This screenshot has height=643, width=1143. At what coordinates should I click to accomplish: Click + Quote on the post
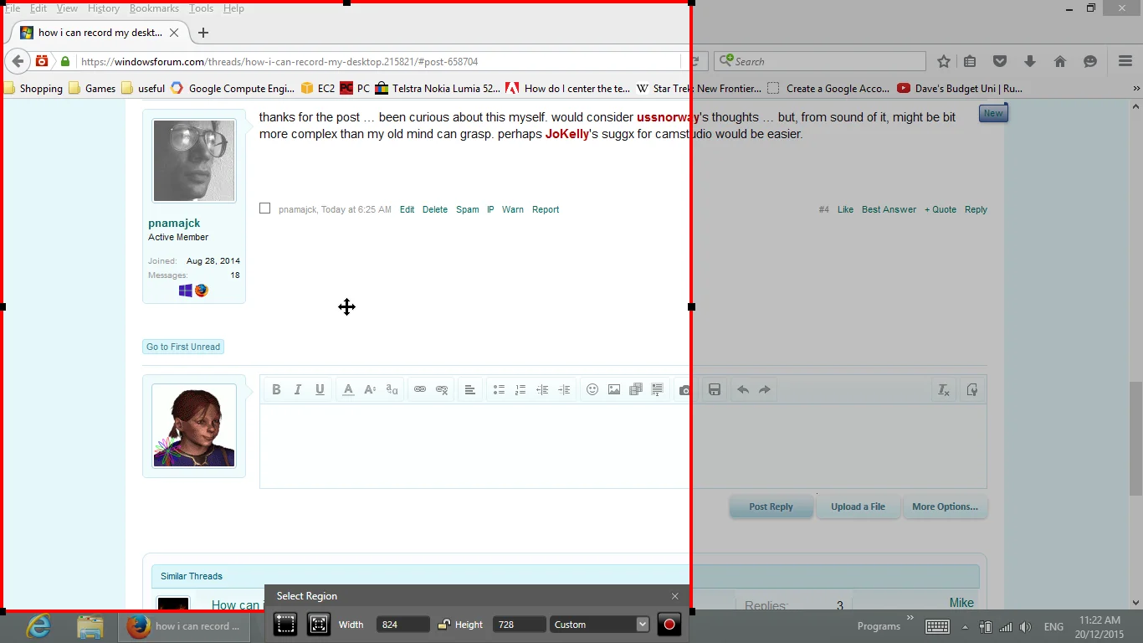pos(941,209)
